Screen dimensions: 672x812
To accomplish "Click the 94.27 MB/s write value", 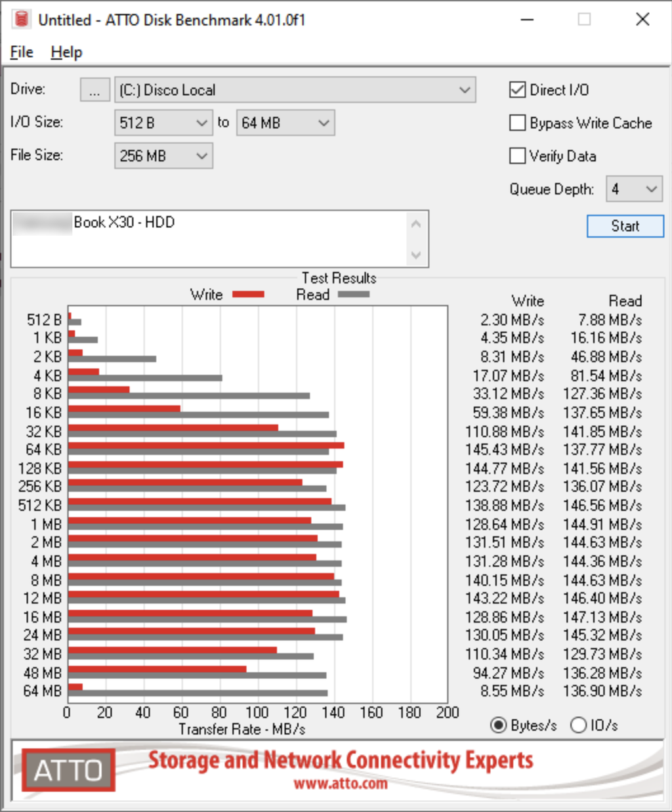I will point(509,673).
